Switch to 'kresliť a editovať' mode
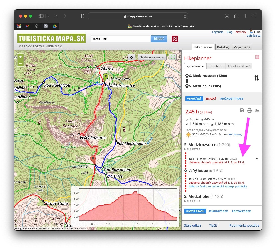Image resolution: width=276 pixels, height=249 pixels. coord(239,66)
